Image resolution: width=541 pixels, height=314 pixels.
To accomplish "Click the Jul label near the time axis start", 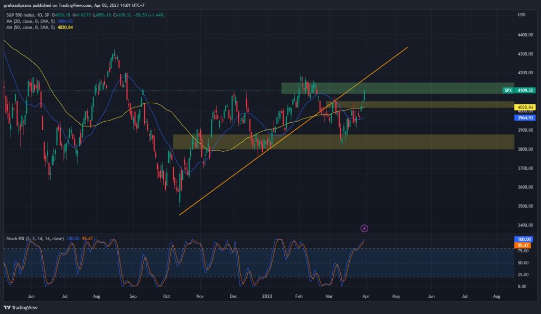I will point(64,296).
